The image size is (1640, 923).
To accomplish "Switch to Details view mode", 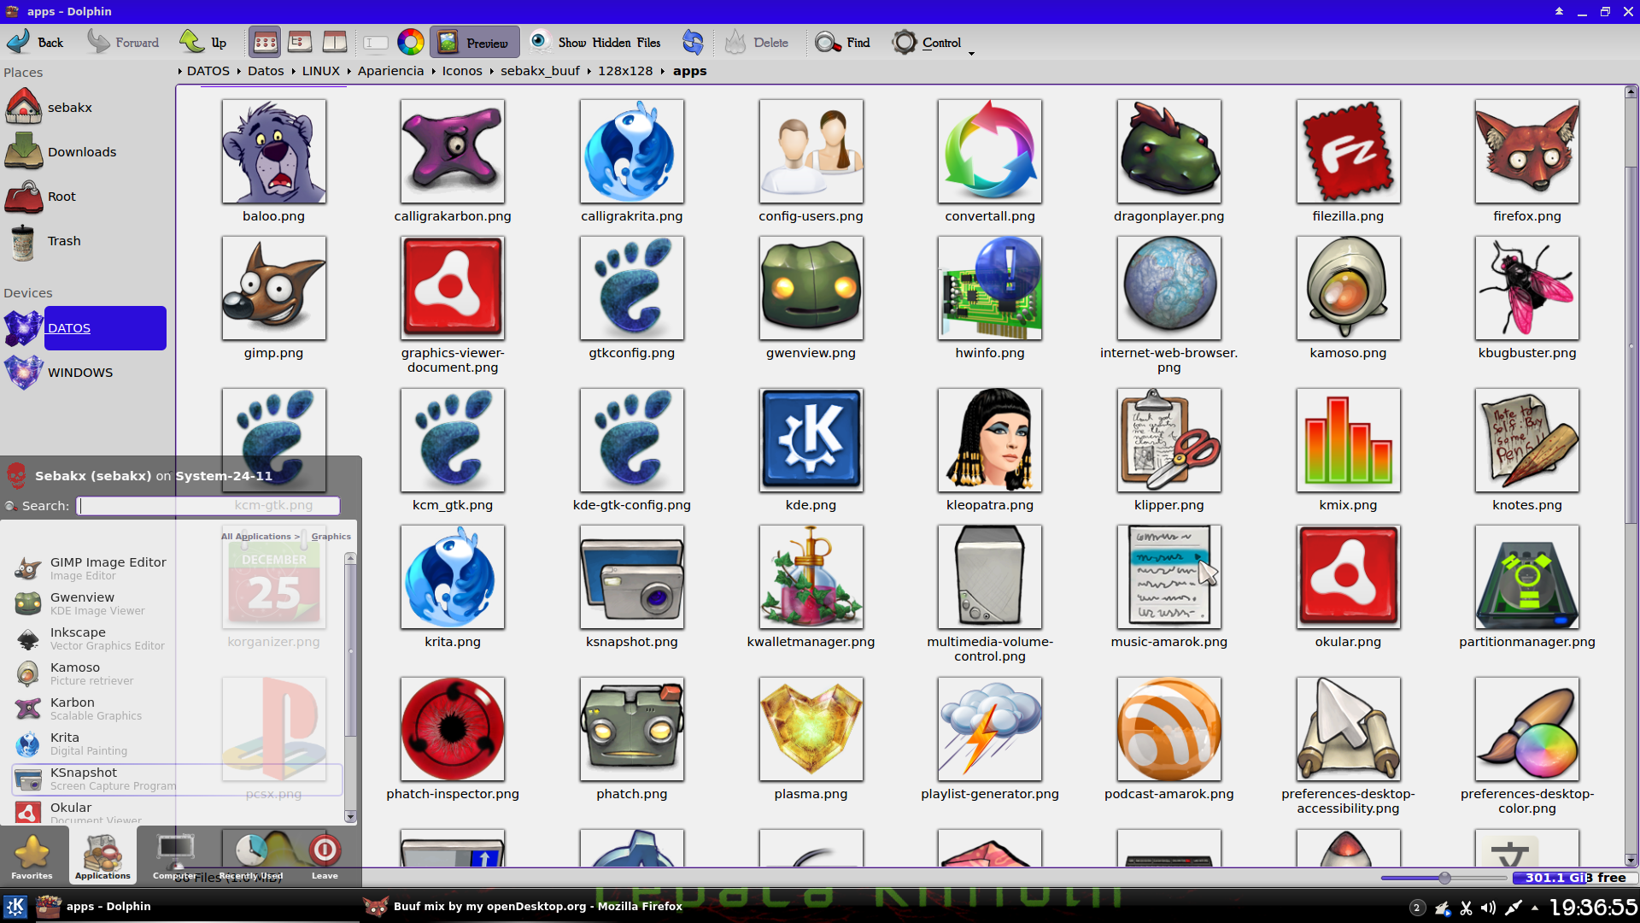I will (x=300, y=42).
